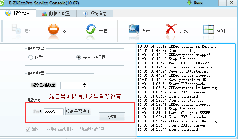Click the 保存 save button
This screenshot has width=240, height=139.
tap(112, 117)
